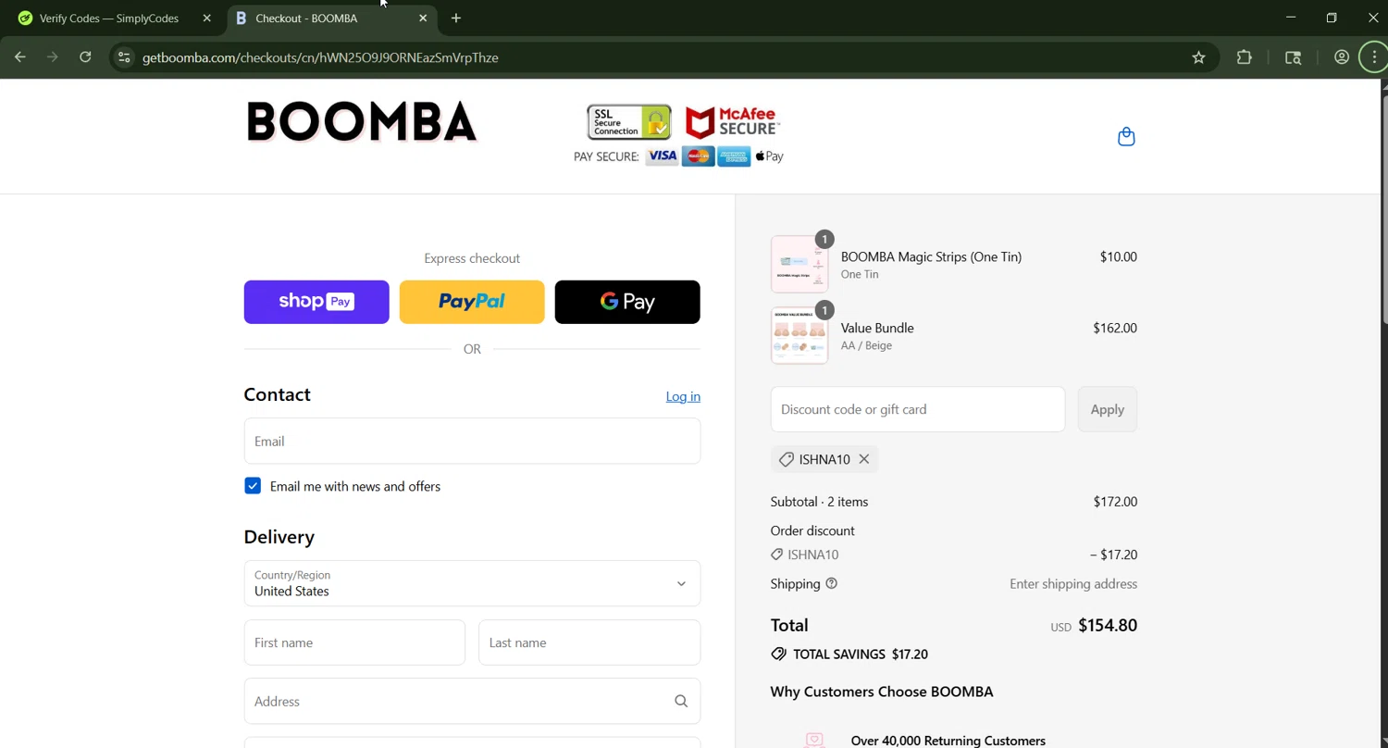The height and width of the screenshot is (748, 1388).
Task: Bookmark this page with the star icon
Action: tap(1198, 57)
